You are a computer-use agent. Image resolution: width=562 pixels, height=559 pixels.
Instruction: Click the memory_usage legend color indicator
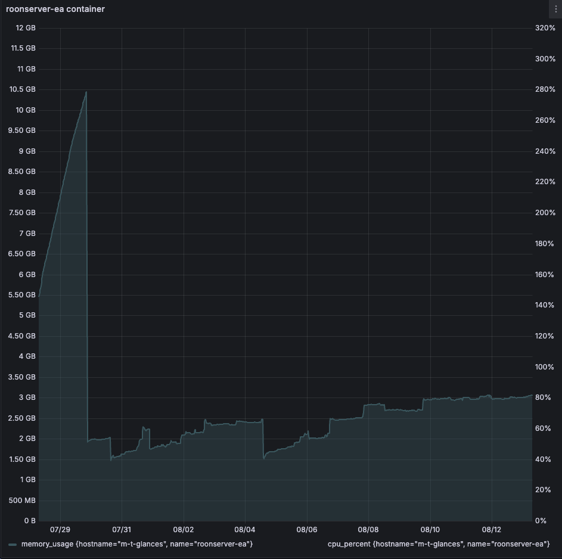click(x=13, y=545)
